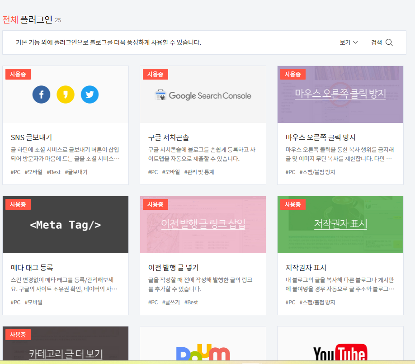
Task: Click #스팸/불펌 방지 tag under 마우스 오른쪽 클릭 방지
Action: coord(317,172)
